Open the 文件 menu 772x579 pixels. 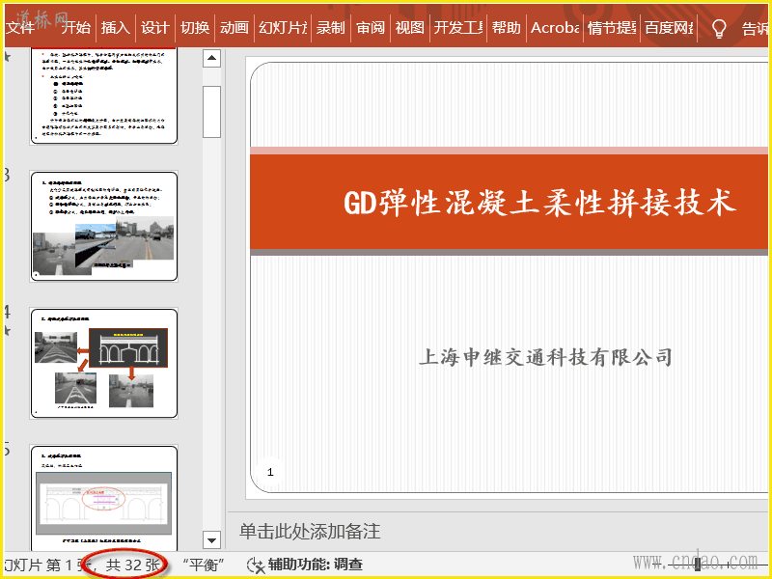(x=20, y=28)
